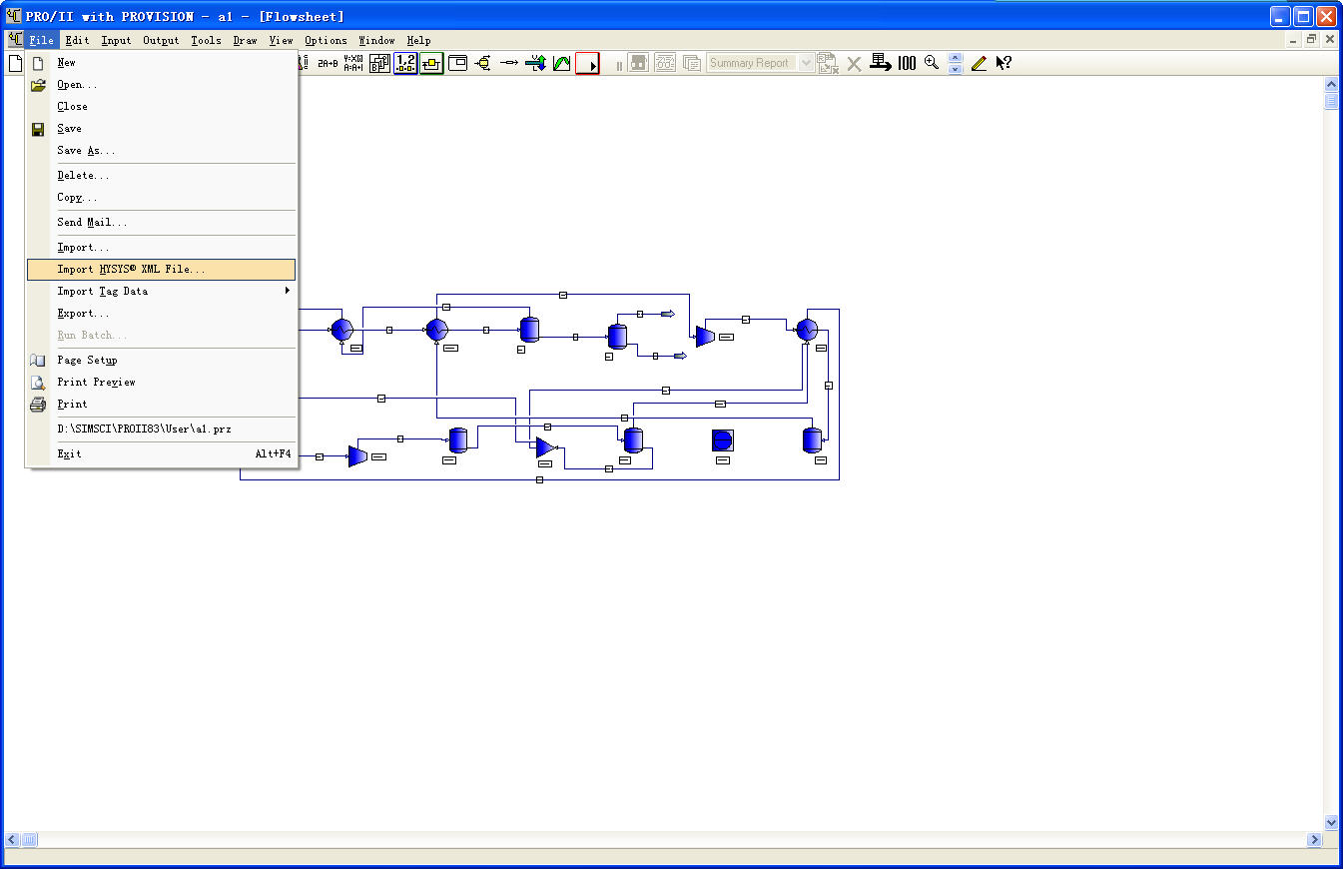Click the vertical scrollbar up arrow
This screenshot has width=1343, height=869.
point(1331,85)
